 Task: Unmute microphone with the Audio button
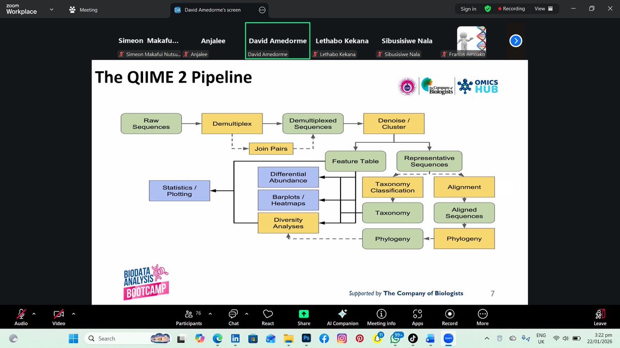(x=21, y=317)
